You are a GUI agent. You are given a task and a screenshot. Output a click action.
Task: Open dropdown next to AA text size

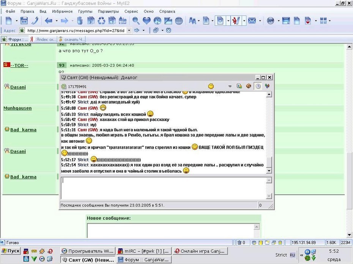pos(199,21)
